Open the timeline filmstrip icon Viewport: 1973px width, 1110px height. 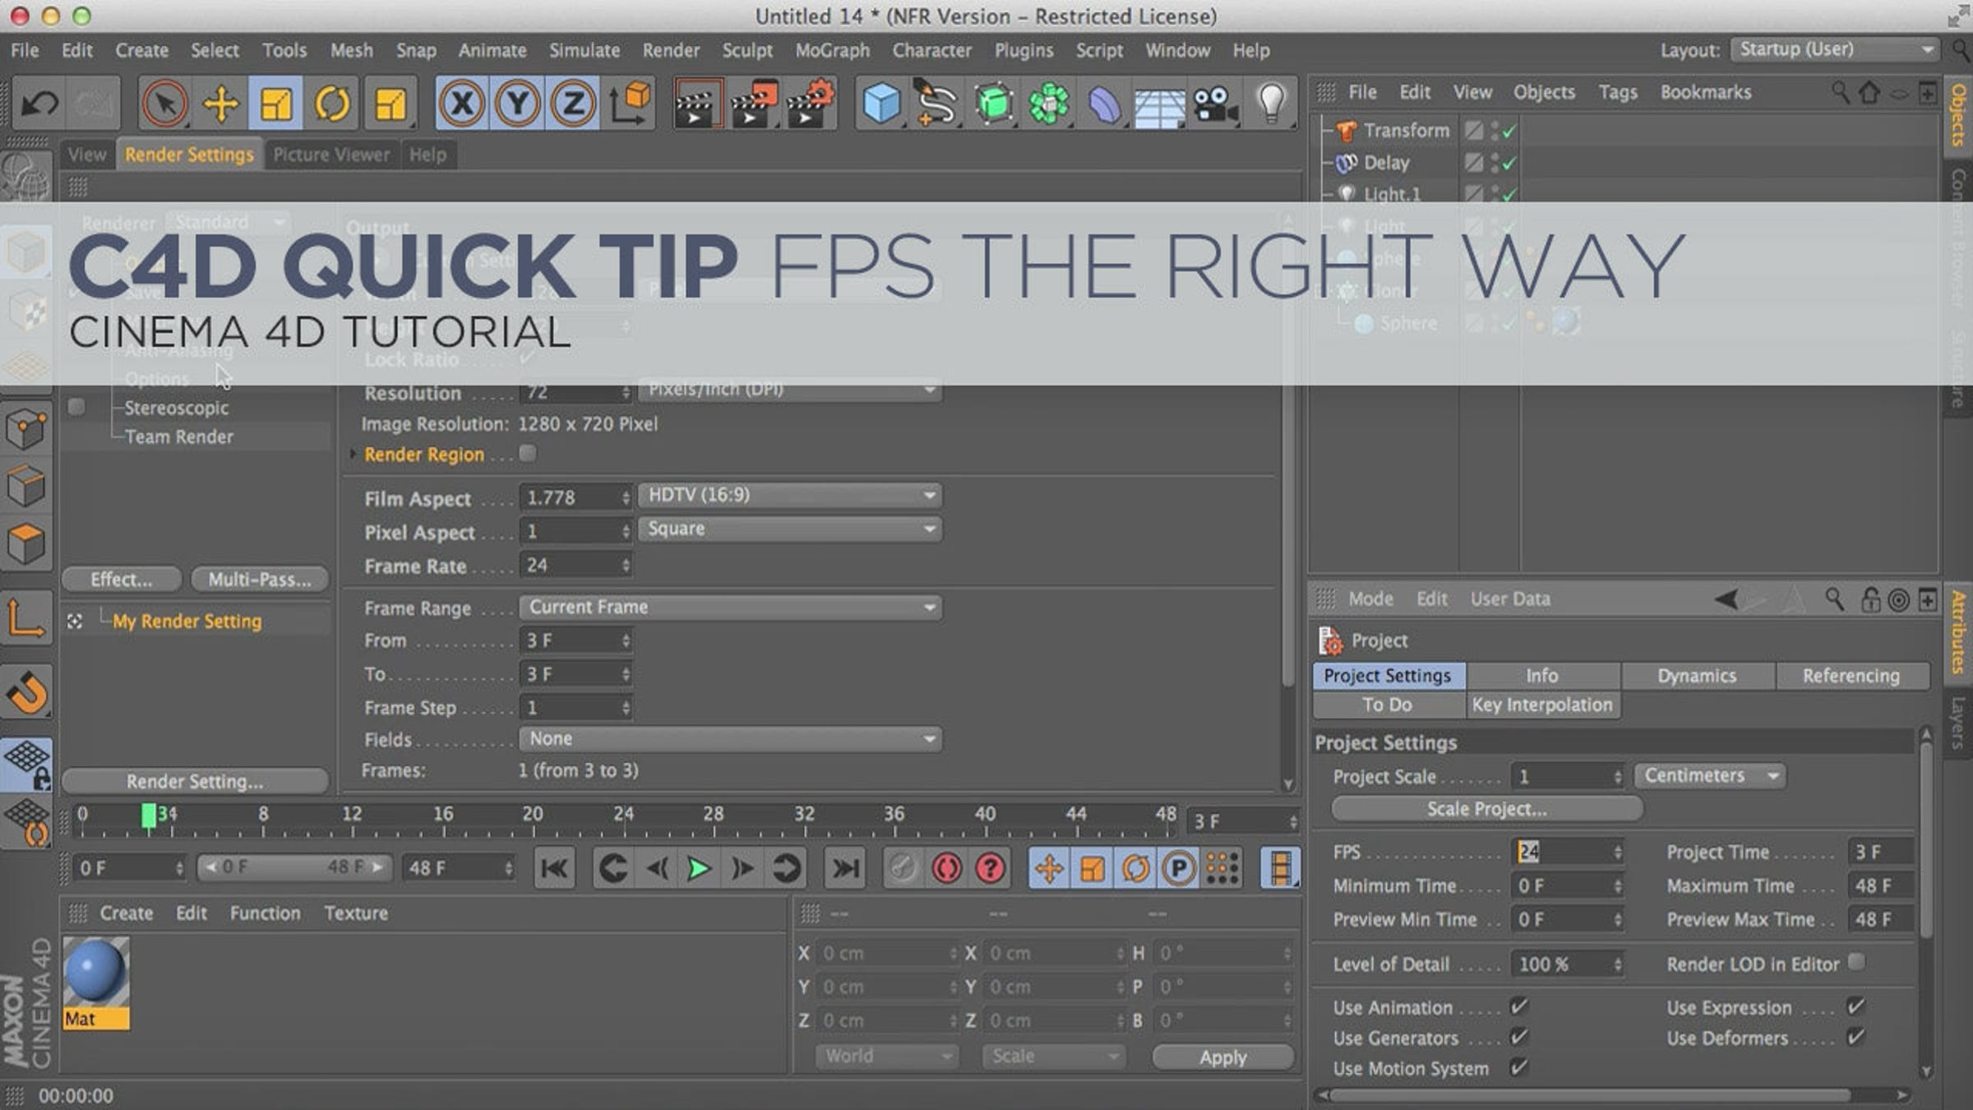1280,868
